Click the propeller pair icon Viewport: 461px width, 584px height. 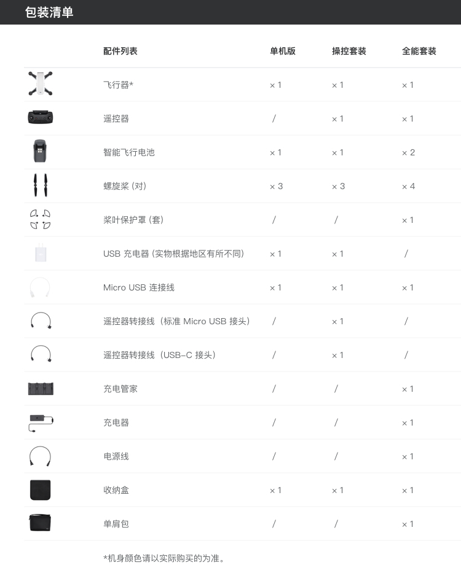(x=40, y=185)
